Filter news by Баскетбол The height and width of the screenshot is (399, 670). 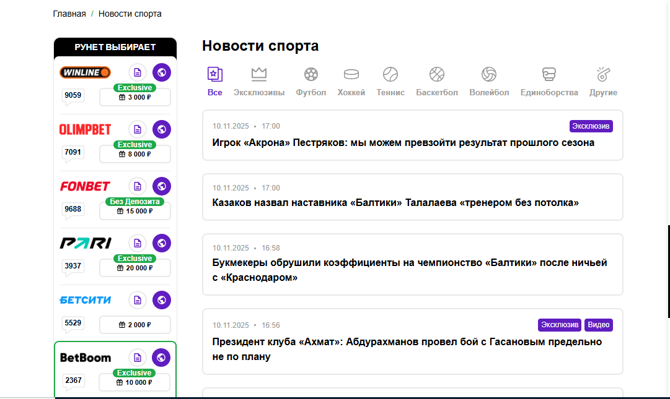point(437,82)
